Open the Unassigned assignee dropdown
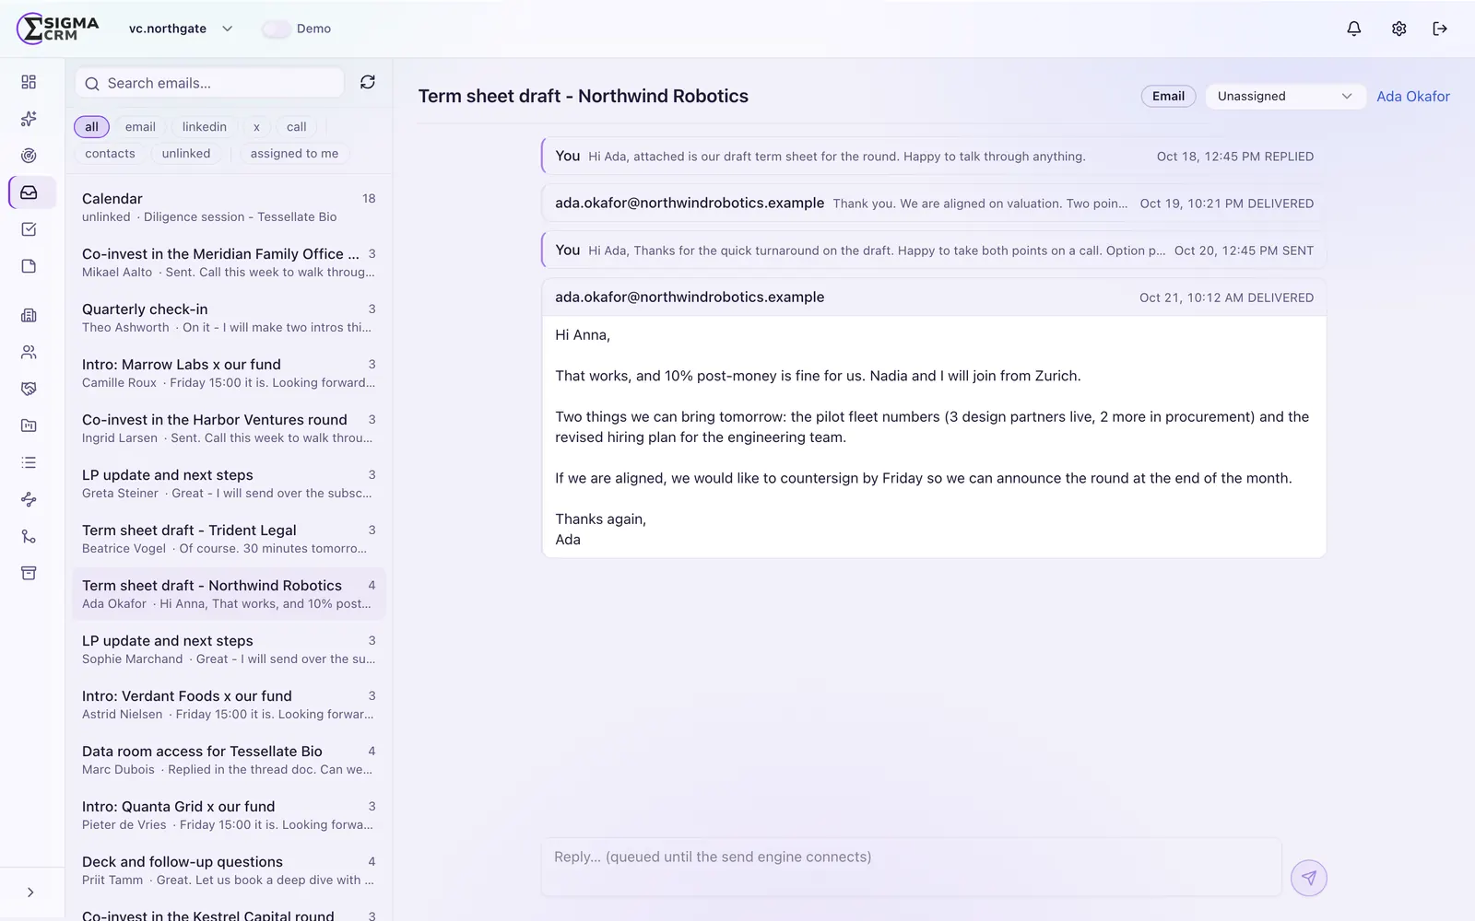 click(1285, 96)
